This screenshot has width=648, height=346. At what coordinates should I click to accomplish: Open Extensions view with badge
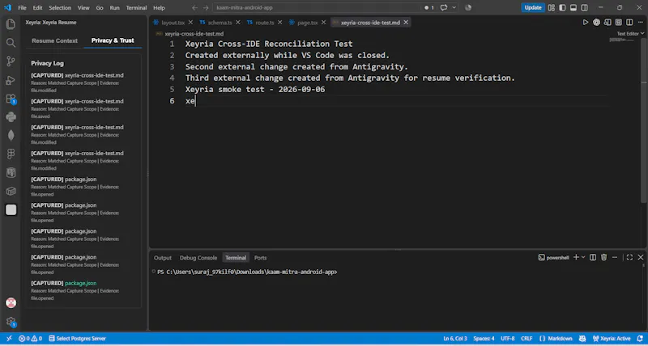[x=11, y=99]
